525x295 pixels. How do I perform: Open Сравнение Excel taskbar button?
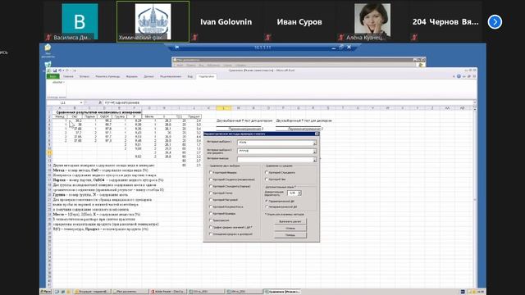pyautogui.click(x=282, y=292)
